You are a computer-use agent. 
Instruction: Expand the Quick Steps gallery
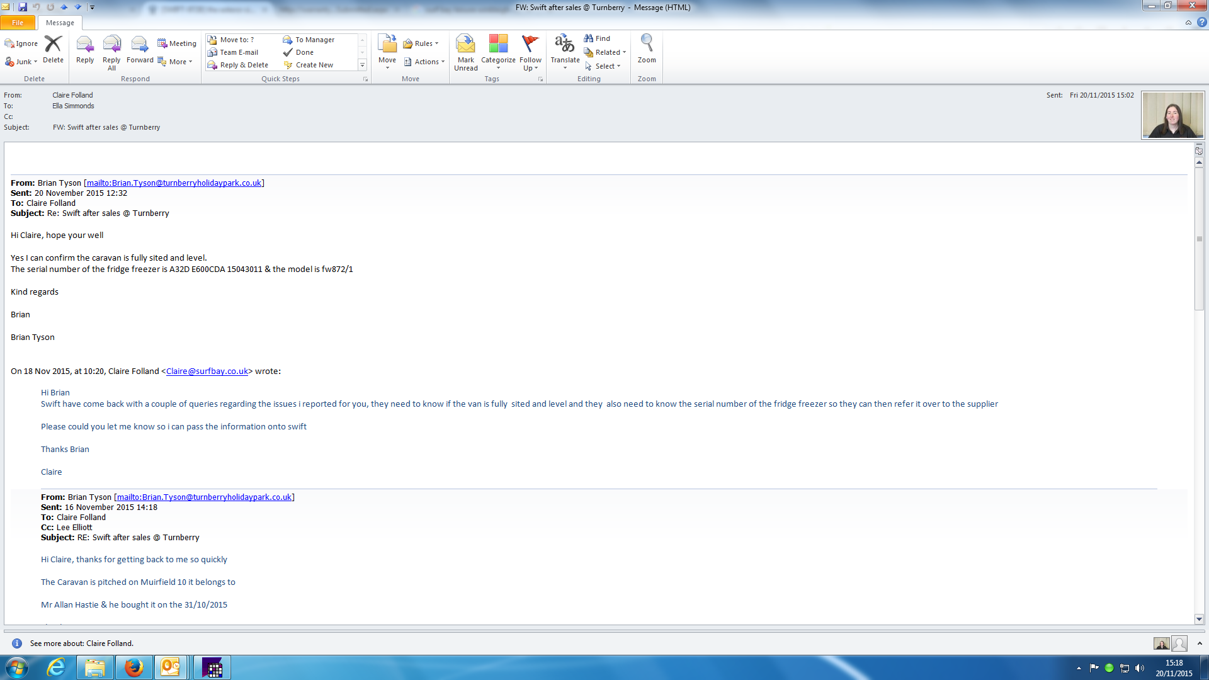click(362, 65)
